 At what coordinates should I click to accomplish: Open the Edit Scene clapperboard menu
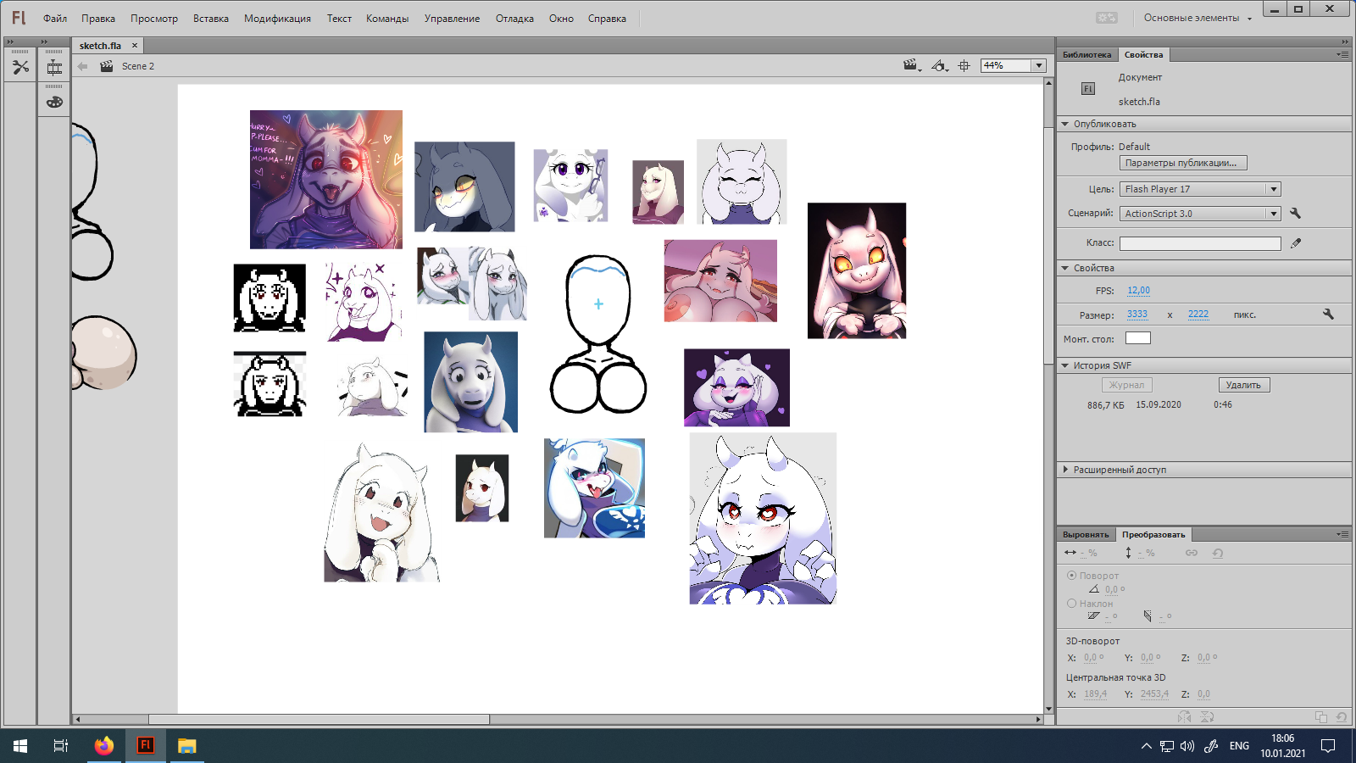coord(912,65)
